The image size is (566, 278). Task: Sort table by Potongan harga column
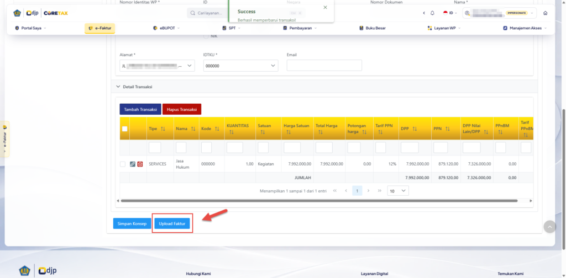[x=365, y=132]
